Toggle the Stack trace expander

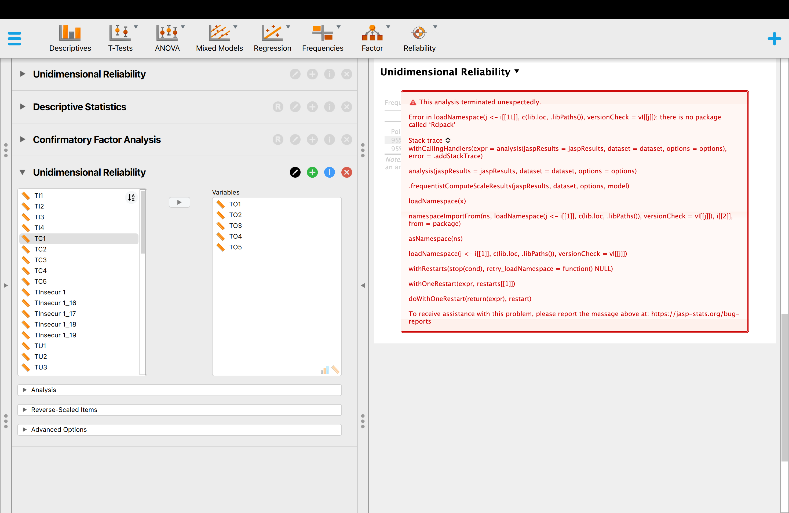[448, 140]
